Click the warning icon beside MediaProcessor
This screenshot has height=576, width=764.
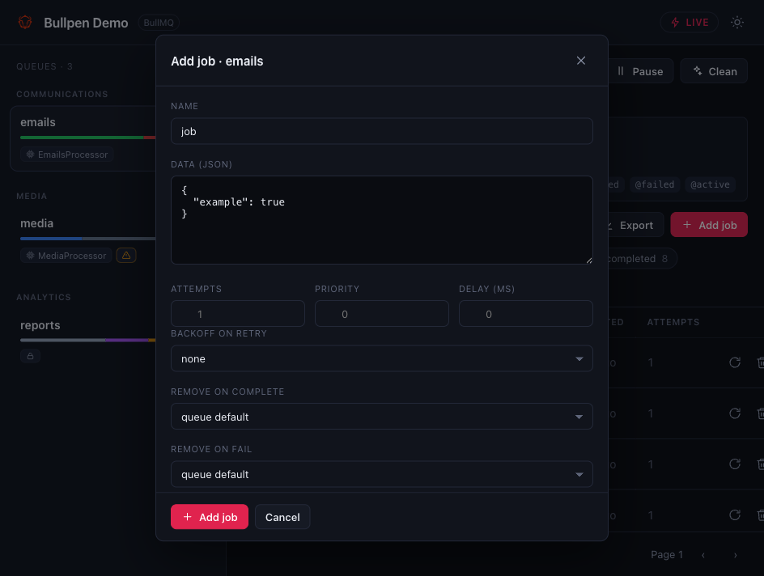pos(126,255)
